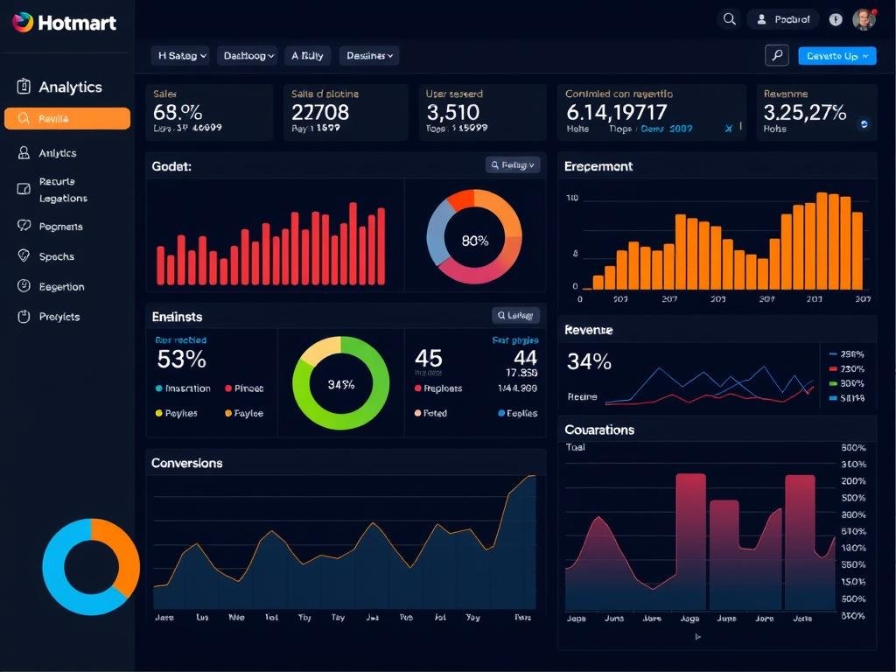This screenshot has width=896, height=672.
Task: Select the Specs badge icon in sidebar
Action: click(23, 256)
